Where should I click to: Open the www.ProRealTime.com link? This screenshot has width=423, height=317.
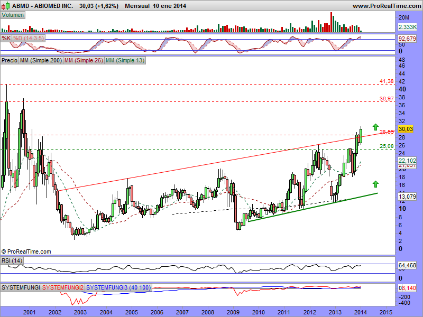pos(387,6)
